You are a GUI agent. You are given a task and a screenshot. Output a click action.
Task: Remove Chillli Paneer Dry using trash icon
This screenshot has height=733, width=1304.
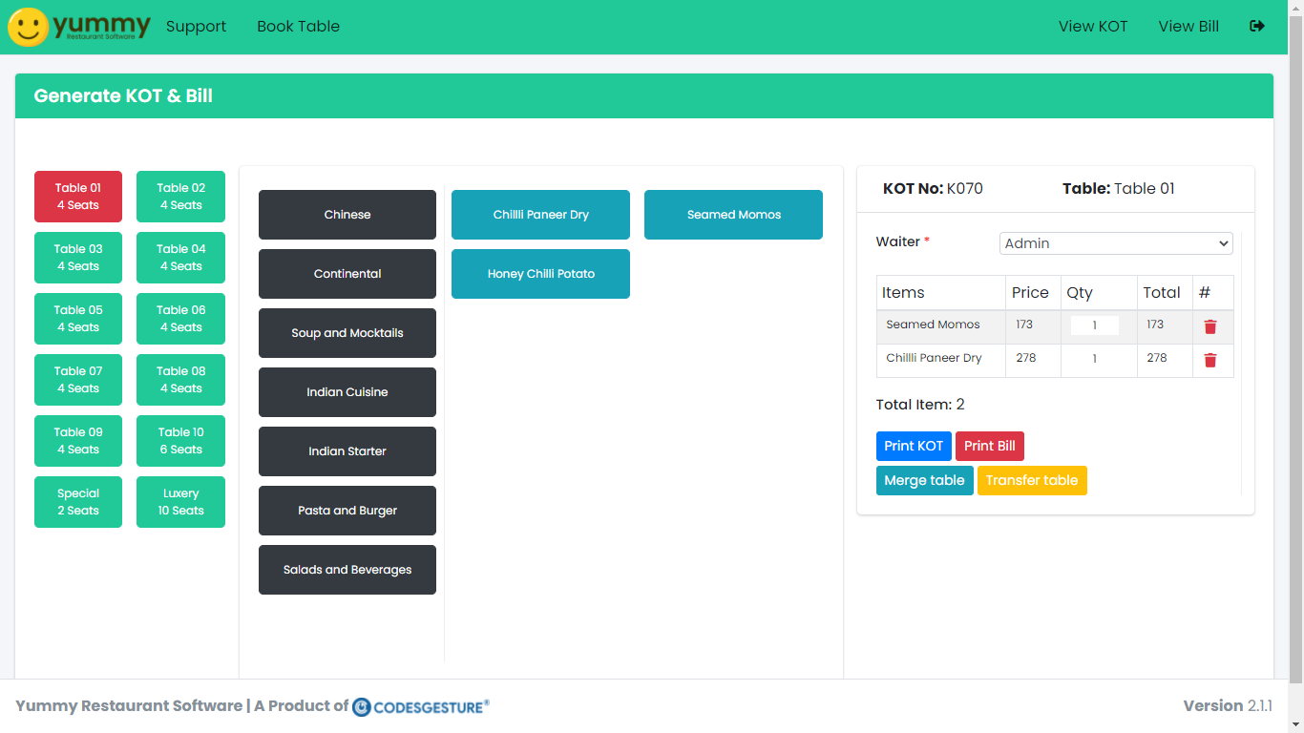pyautogui.click(x=1209, y=360)
